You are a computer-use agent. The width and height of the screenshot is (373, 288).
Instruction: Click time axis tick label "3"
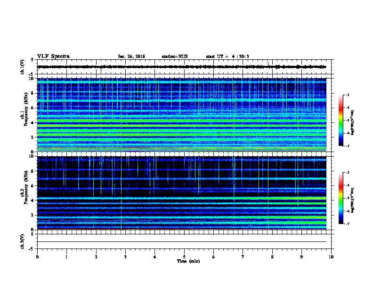pos(125,257)
